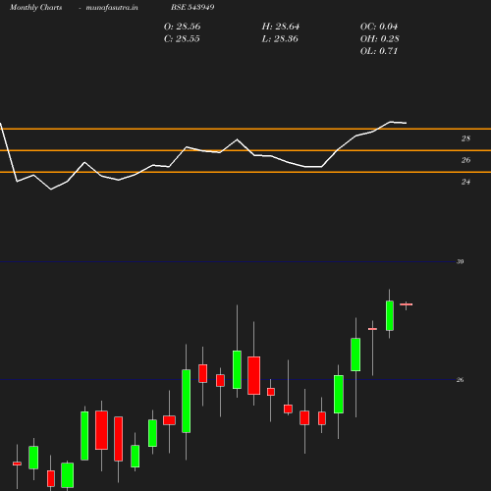Click the lower chart price label '26'
This screenshot has height=491, width=491.
[460, 380]
